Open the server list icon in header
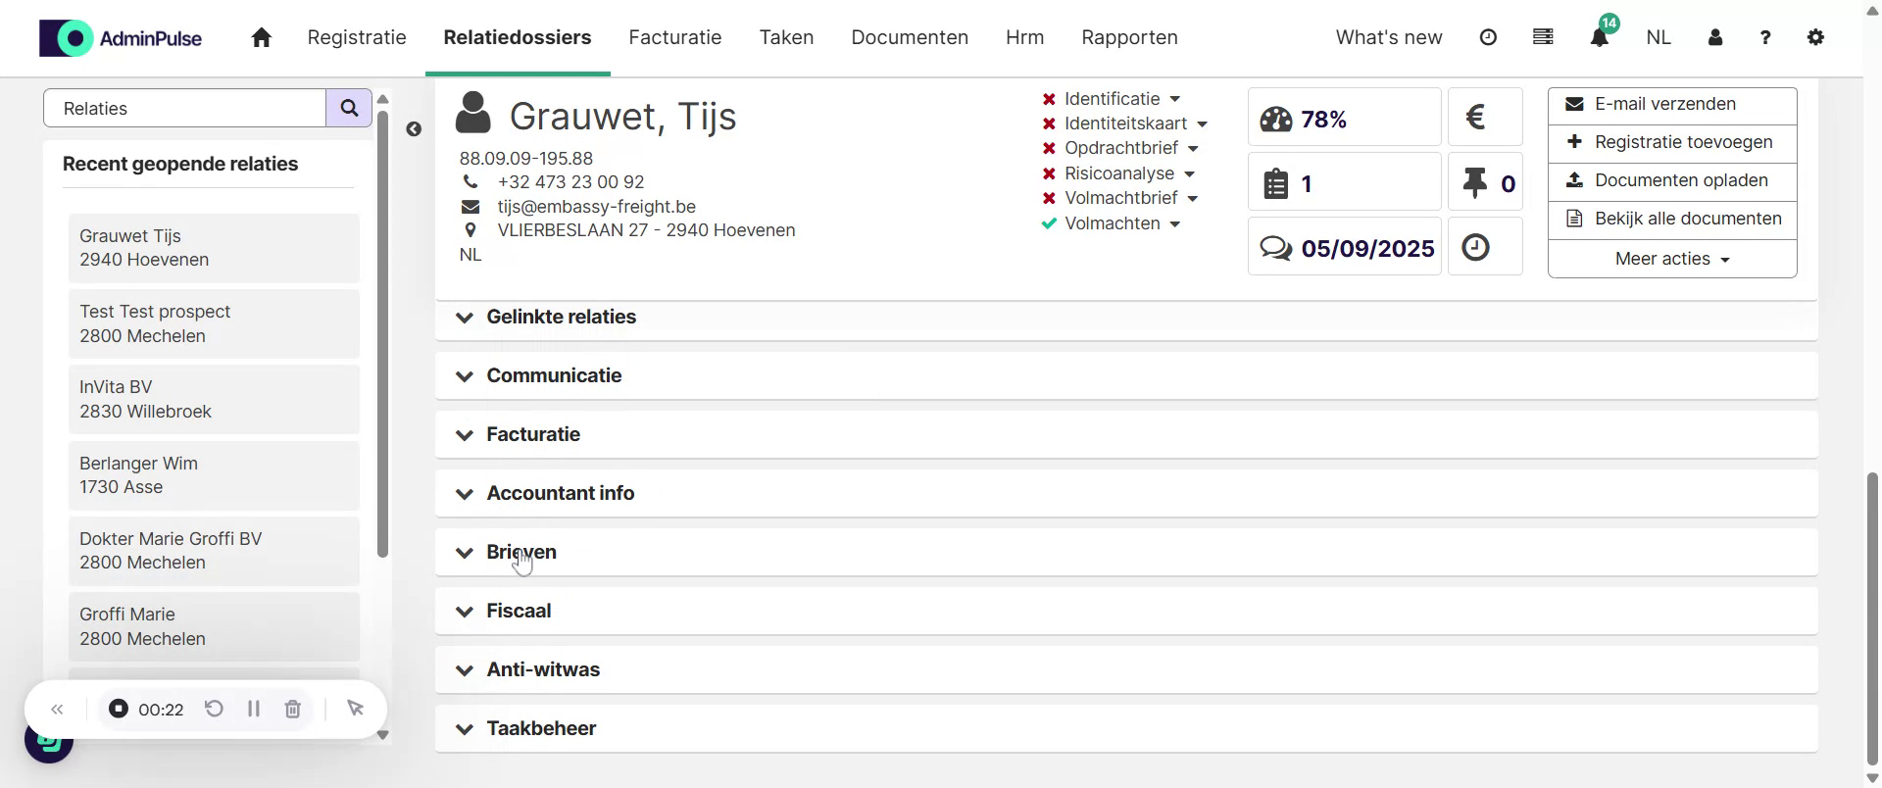Viewport: 1882px width, 788px height. tap(1543, 37)
